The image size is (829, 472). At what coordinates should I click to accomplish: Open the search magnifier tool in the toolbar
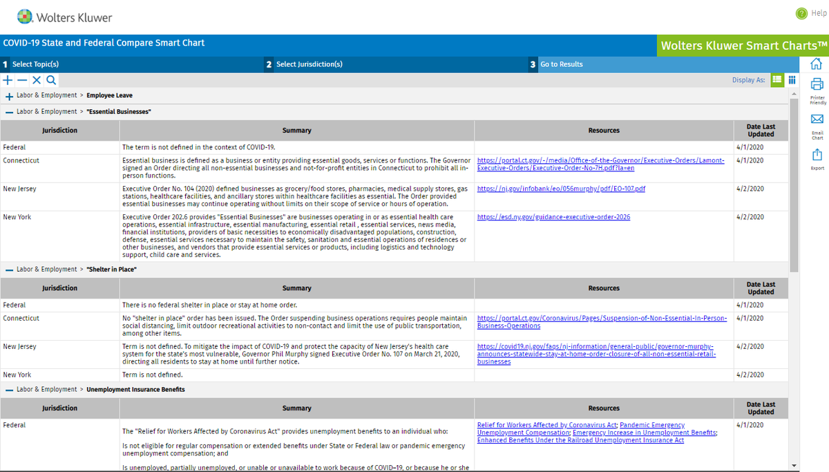click(x=50, y=79)
